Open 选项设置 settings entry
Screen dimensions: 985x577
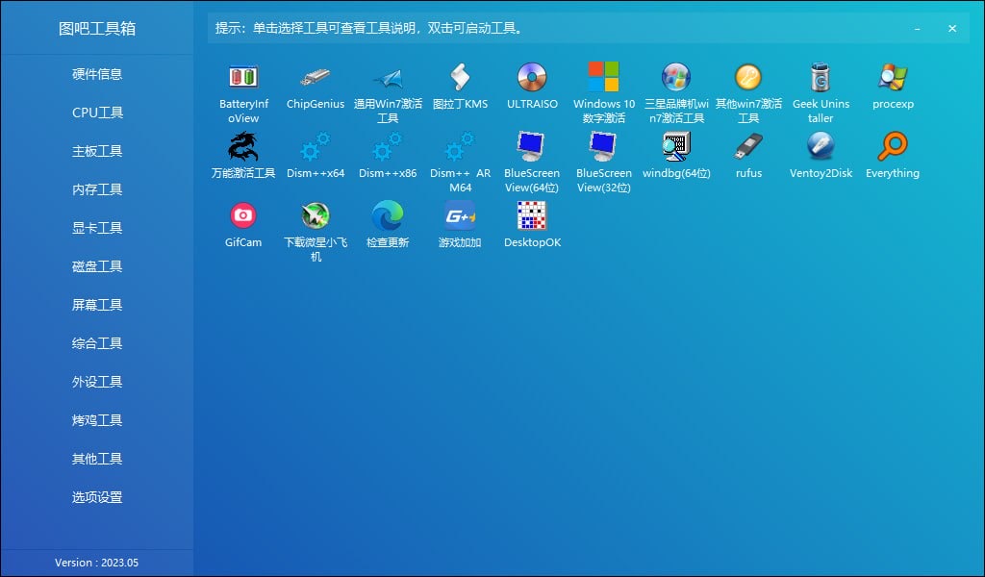coord(97,497)
